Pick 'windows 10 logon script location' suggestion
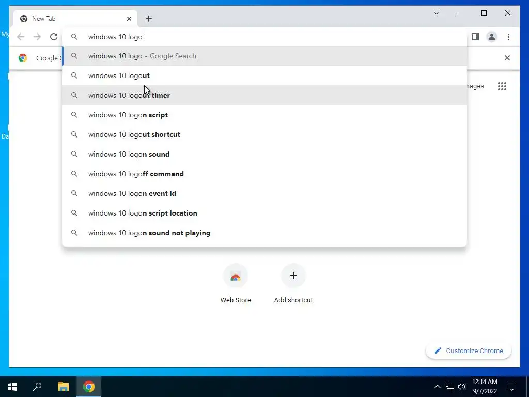Image resolution: width=529 pixels, height=397 pixels. 264,213
